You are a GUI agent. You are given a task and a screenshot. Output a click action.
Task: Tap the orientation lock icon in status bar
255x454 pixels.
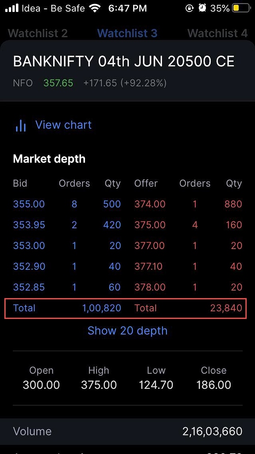(189, 8)
